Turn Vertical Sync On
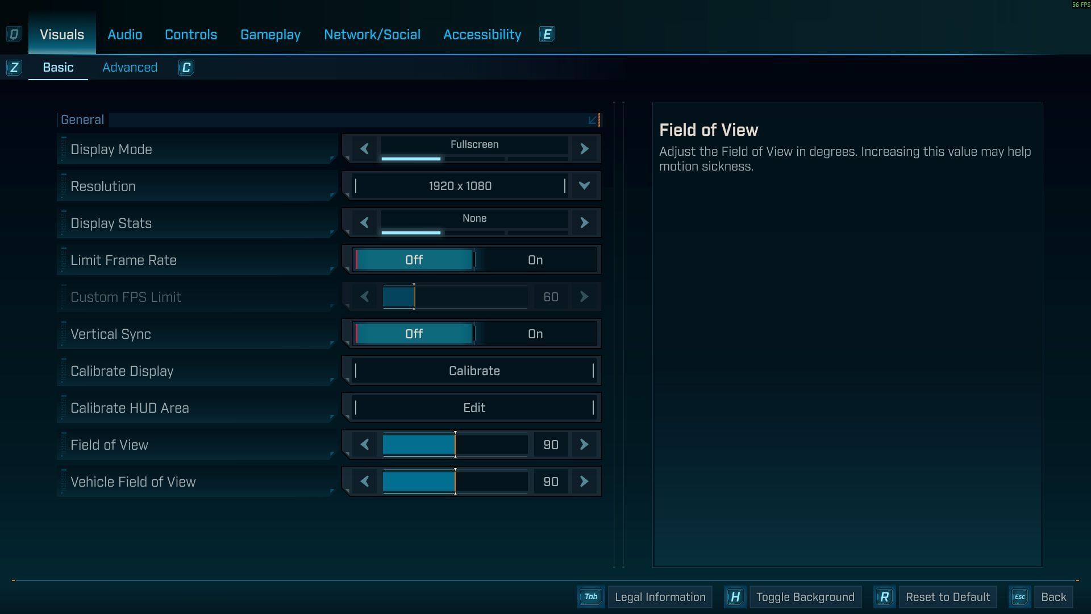Viewport: 1091px width, 614px height. (535, 334)
